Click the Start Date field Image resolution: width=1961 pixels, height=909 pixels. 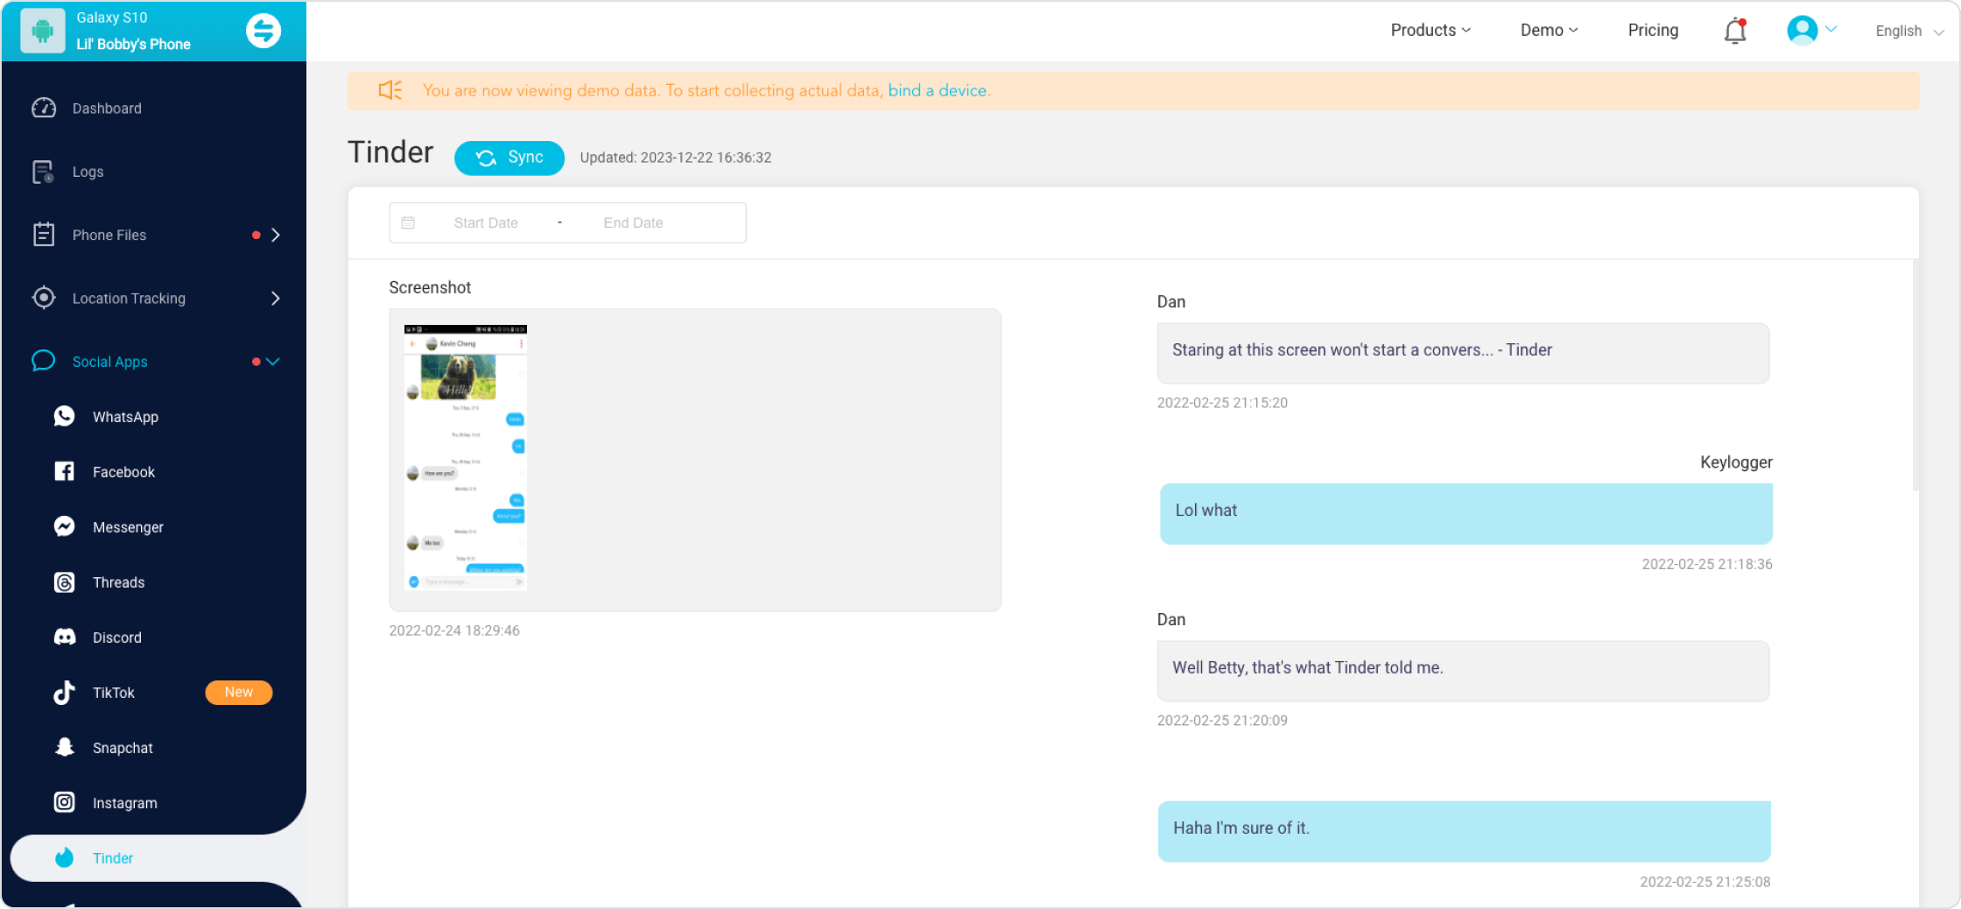(x=486, y=222)
